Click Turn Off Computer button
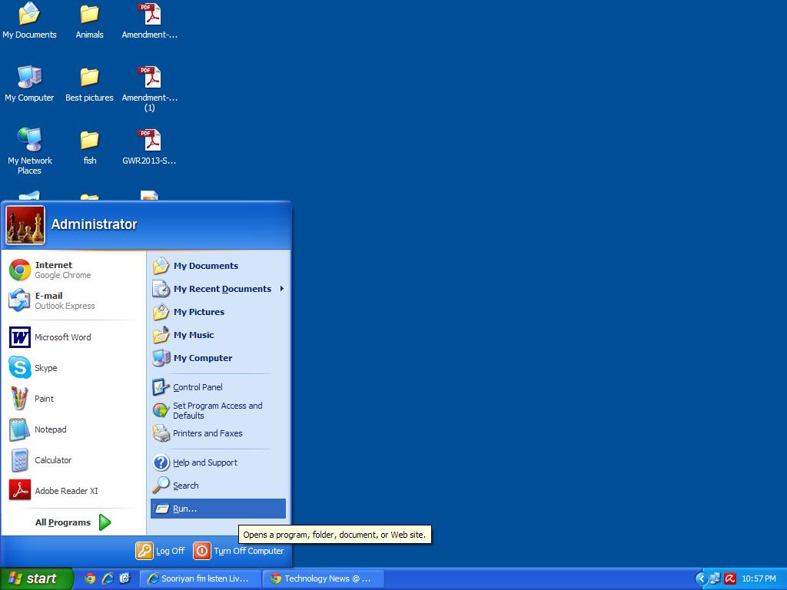Screen dimensions: 787x590 point(239,551)
